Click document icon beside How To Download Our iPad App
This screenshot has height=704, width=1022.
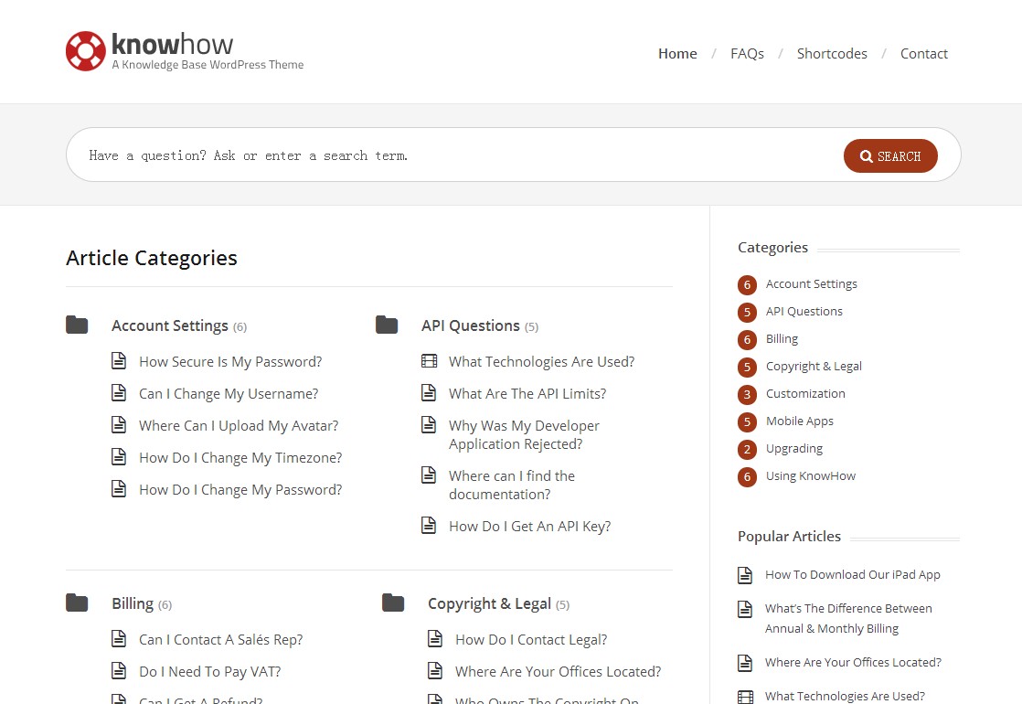tap(745, 575)
